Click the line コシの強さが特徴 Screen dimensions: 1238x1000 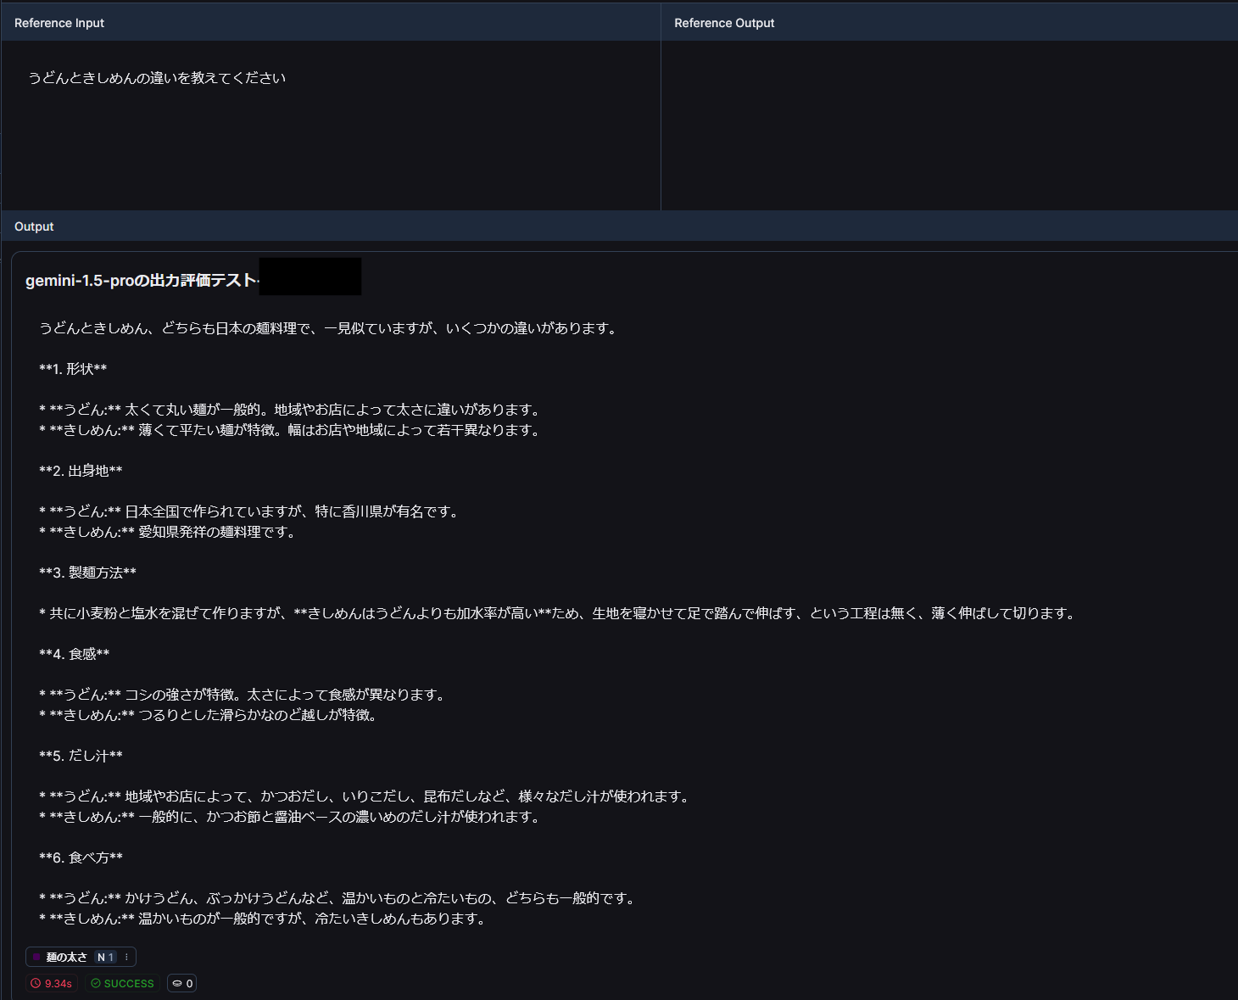[243, 695]
